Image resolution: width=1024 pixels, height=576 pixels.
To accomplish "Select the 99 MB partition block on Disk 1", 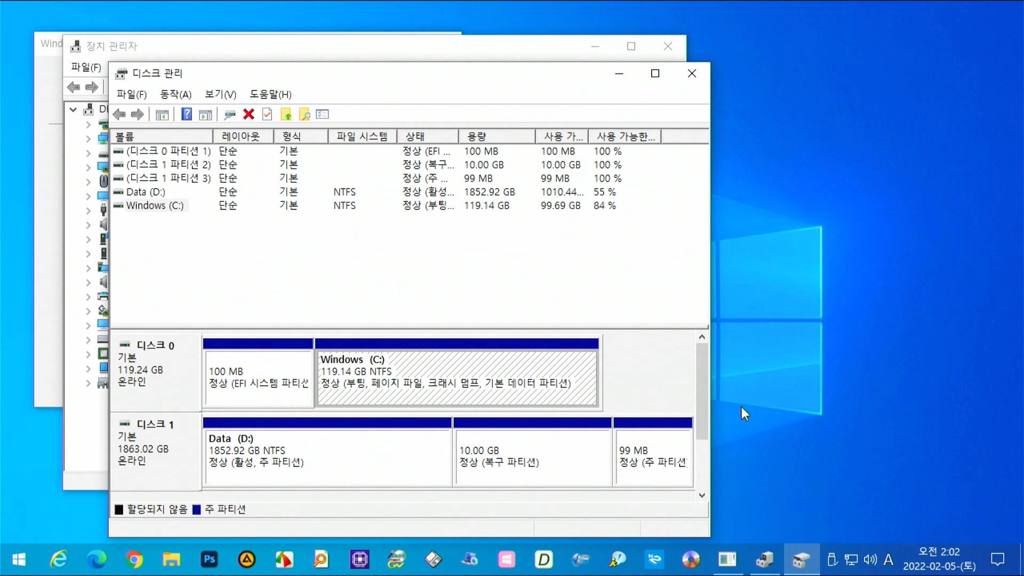I will pyautogui.click(x=653, y=452).
